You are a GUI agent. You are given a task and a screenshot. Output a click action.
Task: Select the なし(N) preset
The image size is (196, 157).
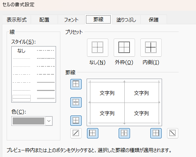tap(98, 47)
